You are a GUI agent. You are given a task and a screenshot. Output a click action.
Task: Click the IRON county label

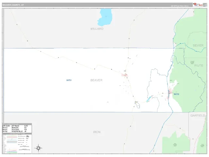coord(97,132)
